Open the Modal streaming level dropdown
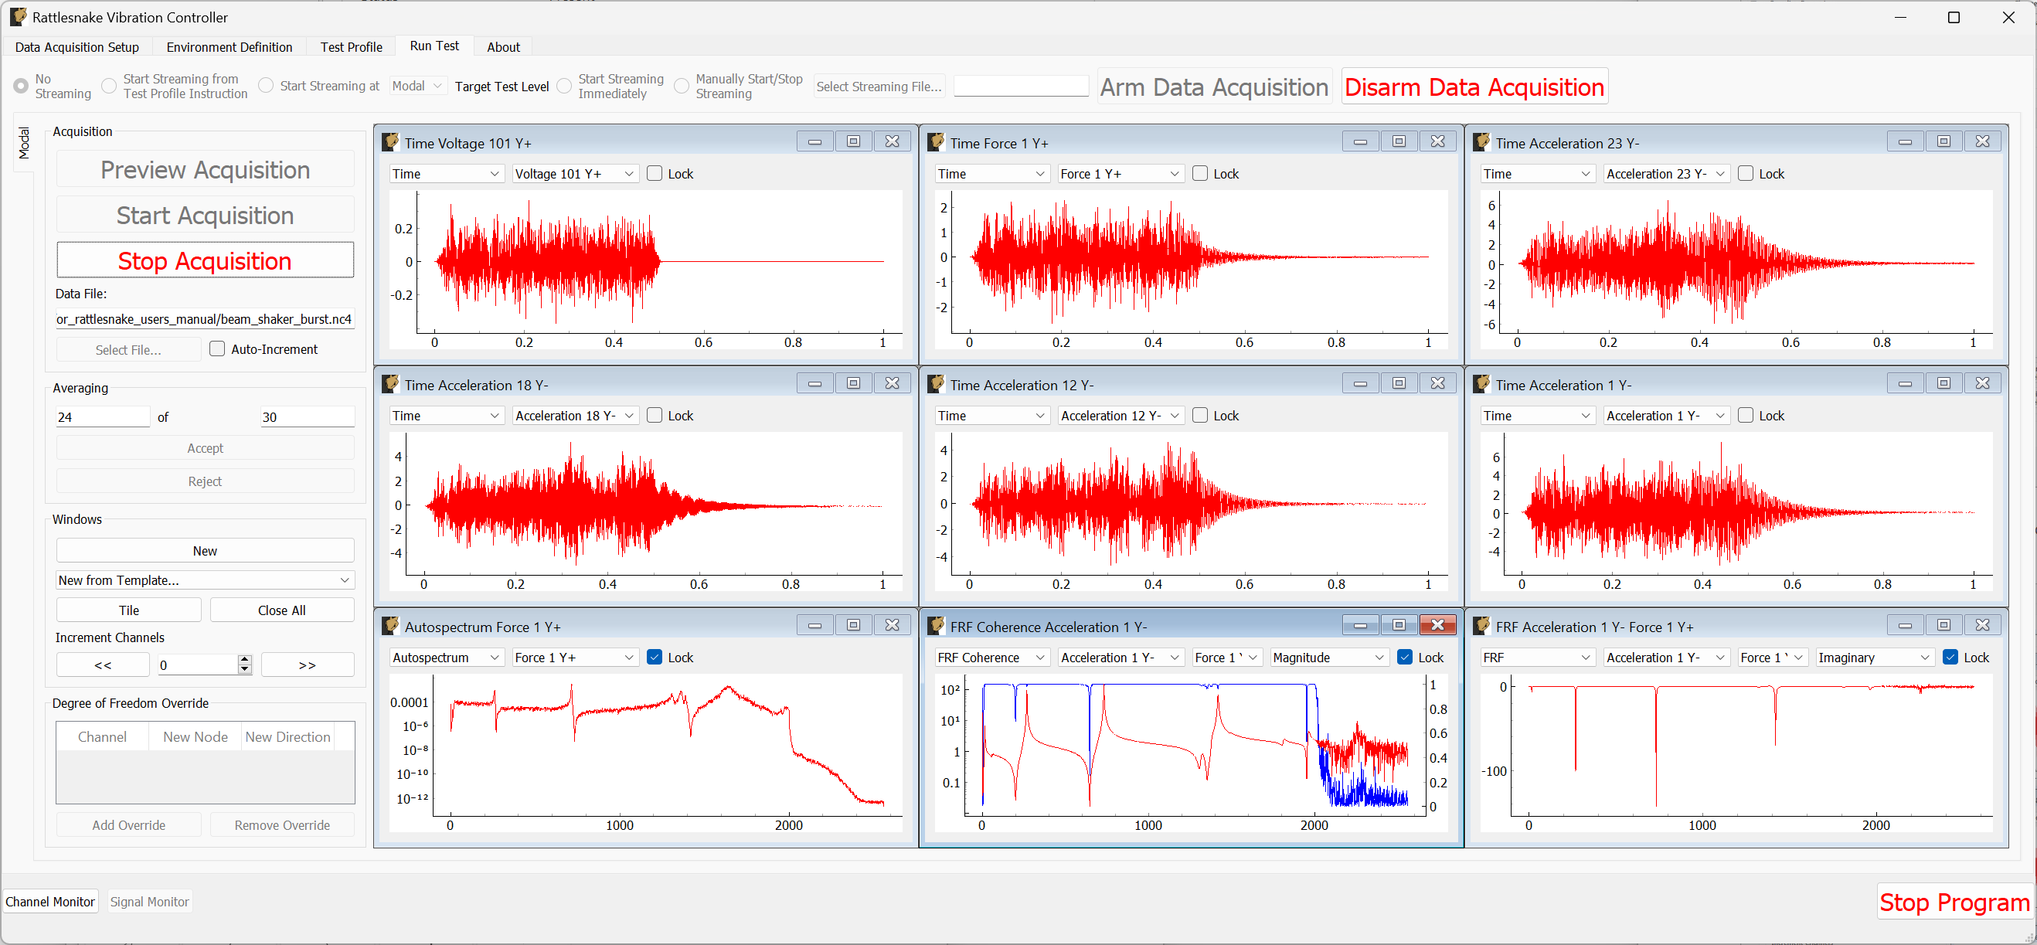The image size is (2037, 945). click(417, 86)
